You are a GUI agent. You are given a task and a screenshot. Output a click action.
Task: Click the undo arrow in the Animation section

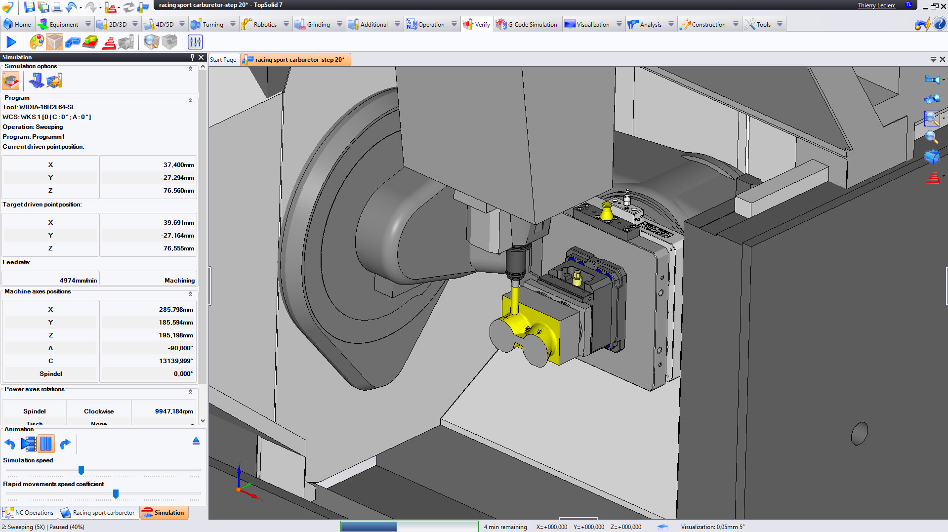point(9,444)
